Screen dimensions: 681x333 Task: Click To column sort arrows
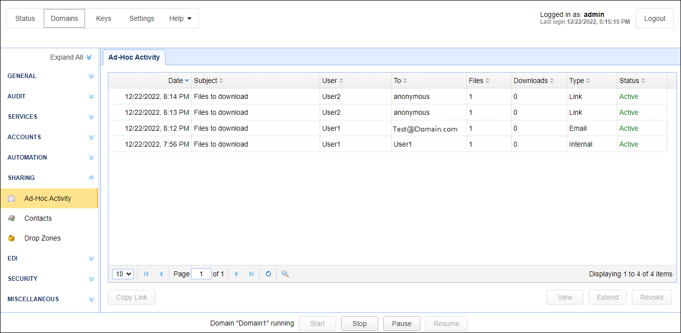tap(405, 81)
